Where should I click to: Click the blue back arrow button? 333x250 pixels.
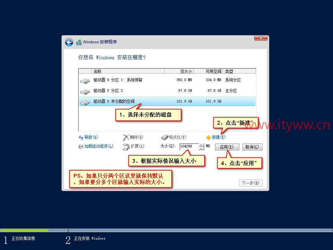coord(69,42)
